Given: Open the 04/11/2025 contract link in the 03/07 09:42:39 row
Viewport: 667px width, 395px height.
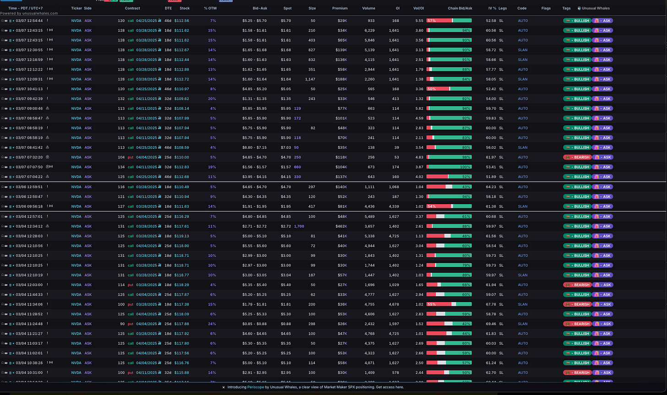Looking at the screenshot, I should click(147, 98).
